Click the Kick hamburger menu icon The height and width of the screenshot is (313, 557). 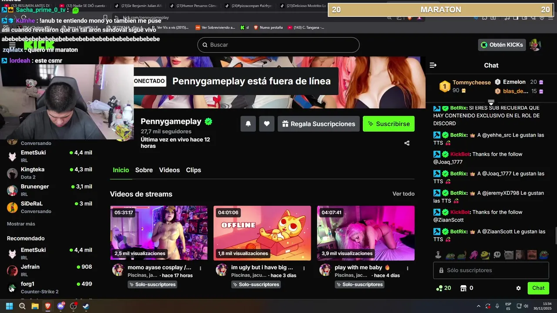(x=12, y=45)
